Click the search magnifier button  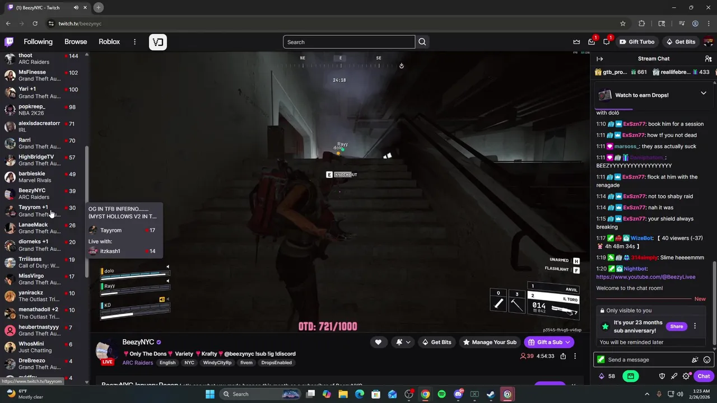[x=422, y=42]
